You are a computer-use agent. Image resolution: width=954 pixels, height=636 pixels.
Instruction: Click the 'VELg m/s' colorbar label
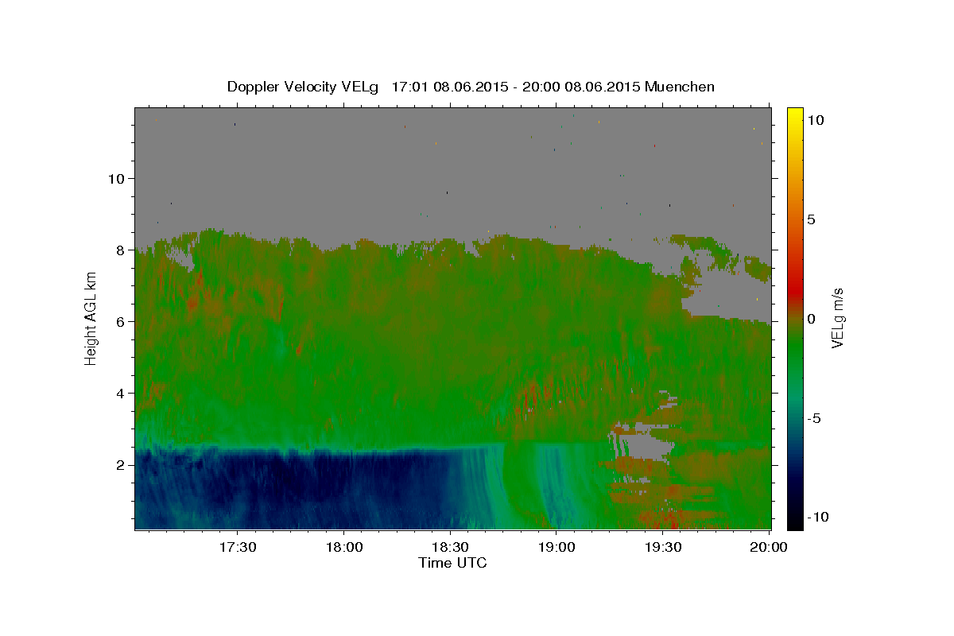tap(837, 318)
